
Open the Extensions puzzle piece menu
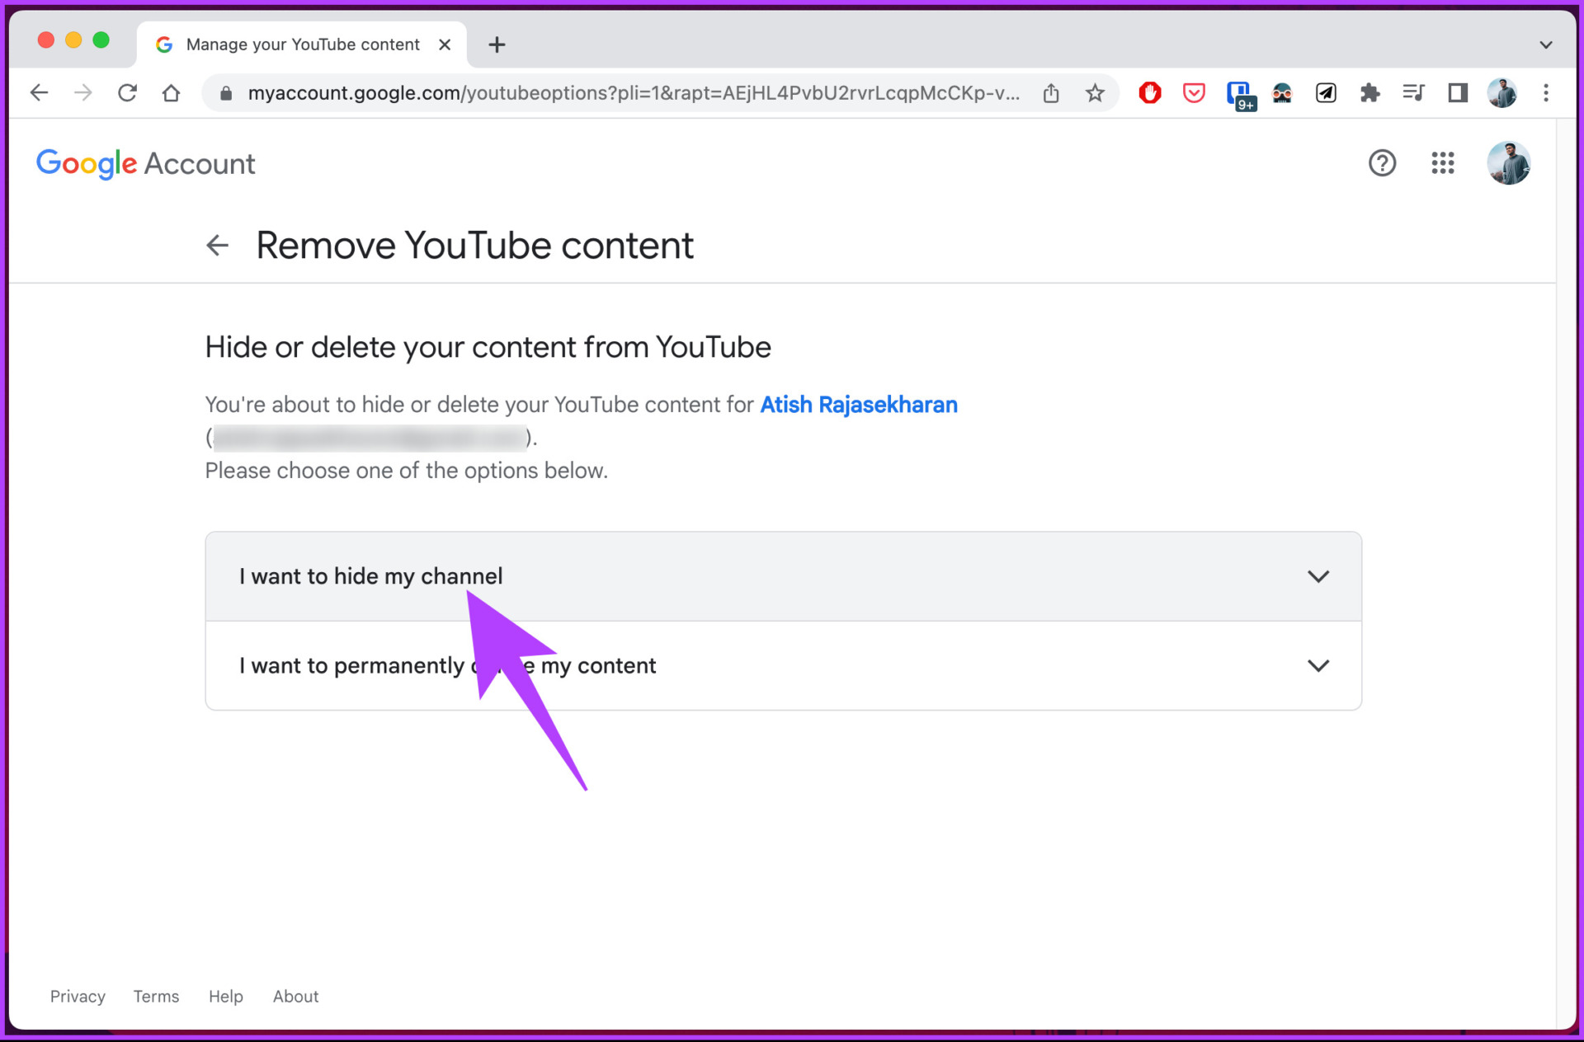1369,93
